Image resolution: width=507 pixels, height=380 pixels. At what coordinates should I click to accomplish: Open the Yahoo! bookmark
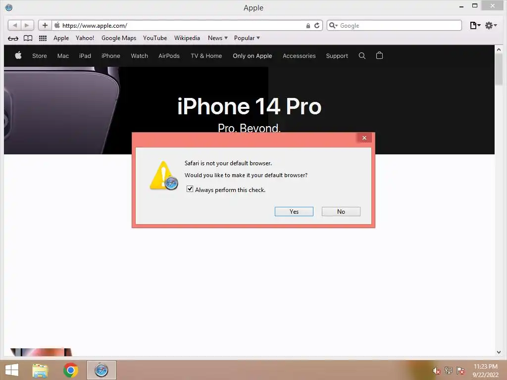85,38
